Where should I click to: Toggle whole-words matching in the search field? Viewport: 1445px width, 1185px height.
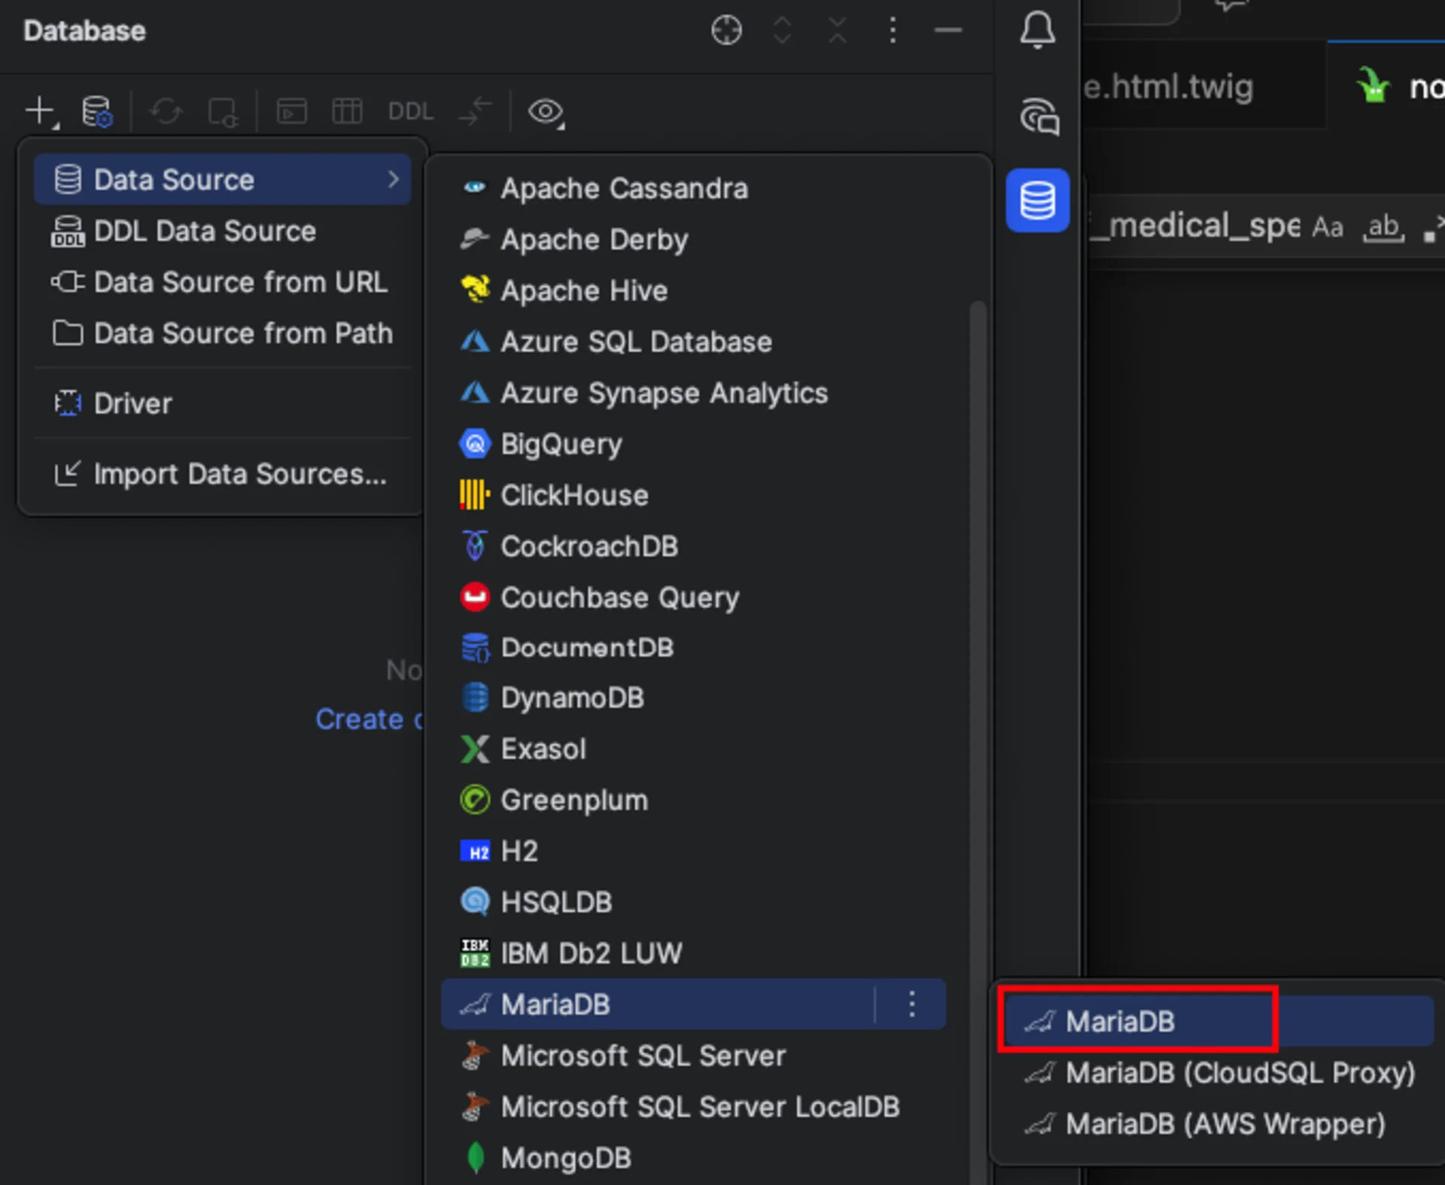(x=1383, y=227)
